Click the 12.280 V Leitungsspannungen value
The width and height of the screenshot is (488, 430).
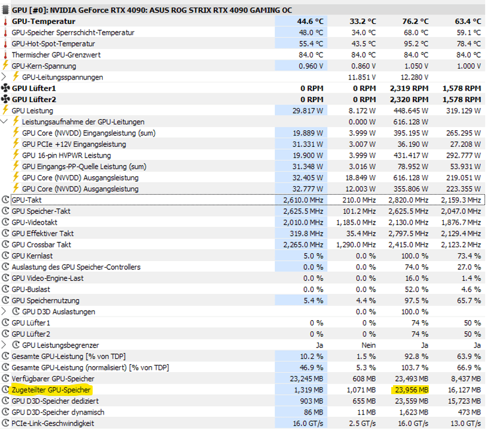tap(414, 77)
